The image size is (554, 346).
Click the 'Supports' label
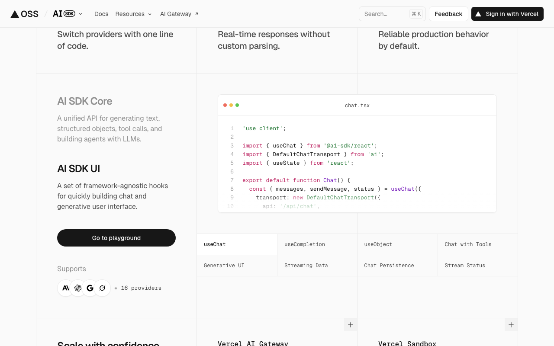(x=71, y=269)
